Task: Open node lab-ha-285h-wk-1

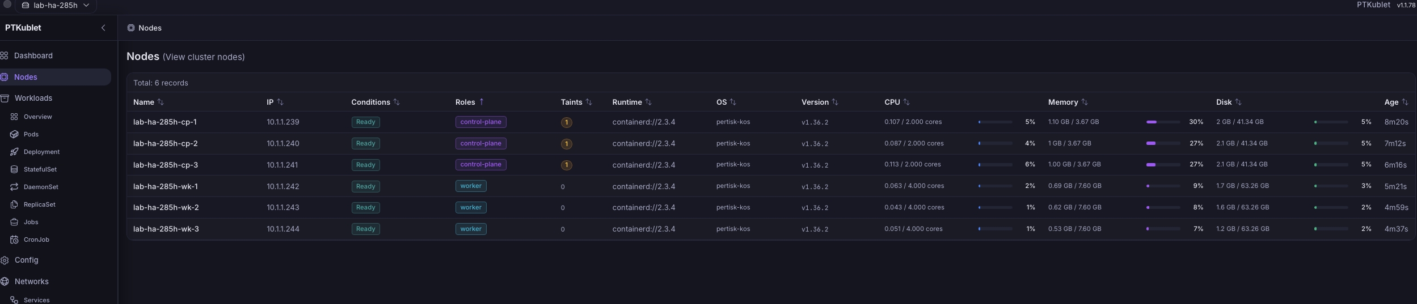Action: point(166,186)
